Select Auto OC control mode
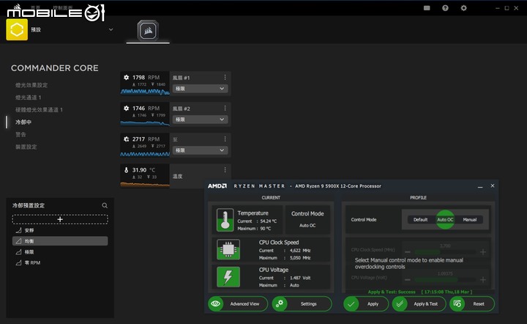Screen dimensions: 527x324 point(445,220)
